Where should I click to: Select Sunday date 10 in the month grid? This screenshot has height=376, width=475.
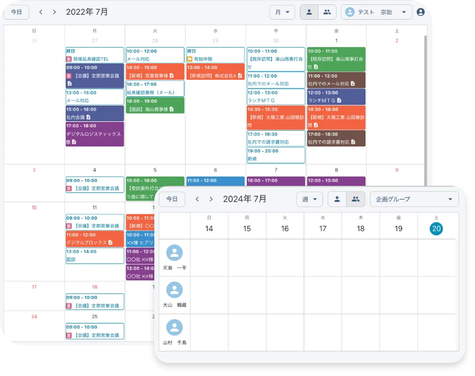coord(34,208)
